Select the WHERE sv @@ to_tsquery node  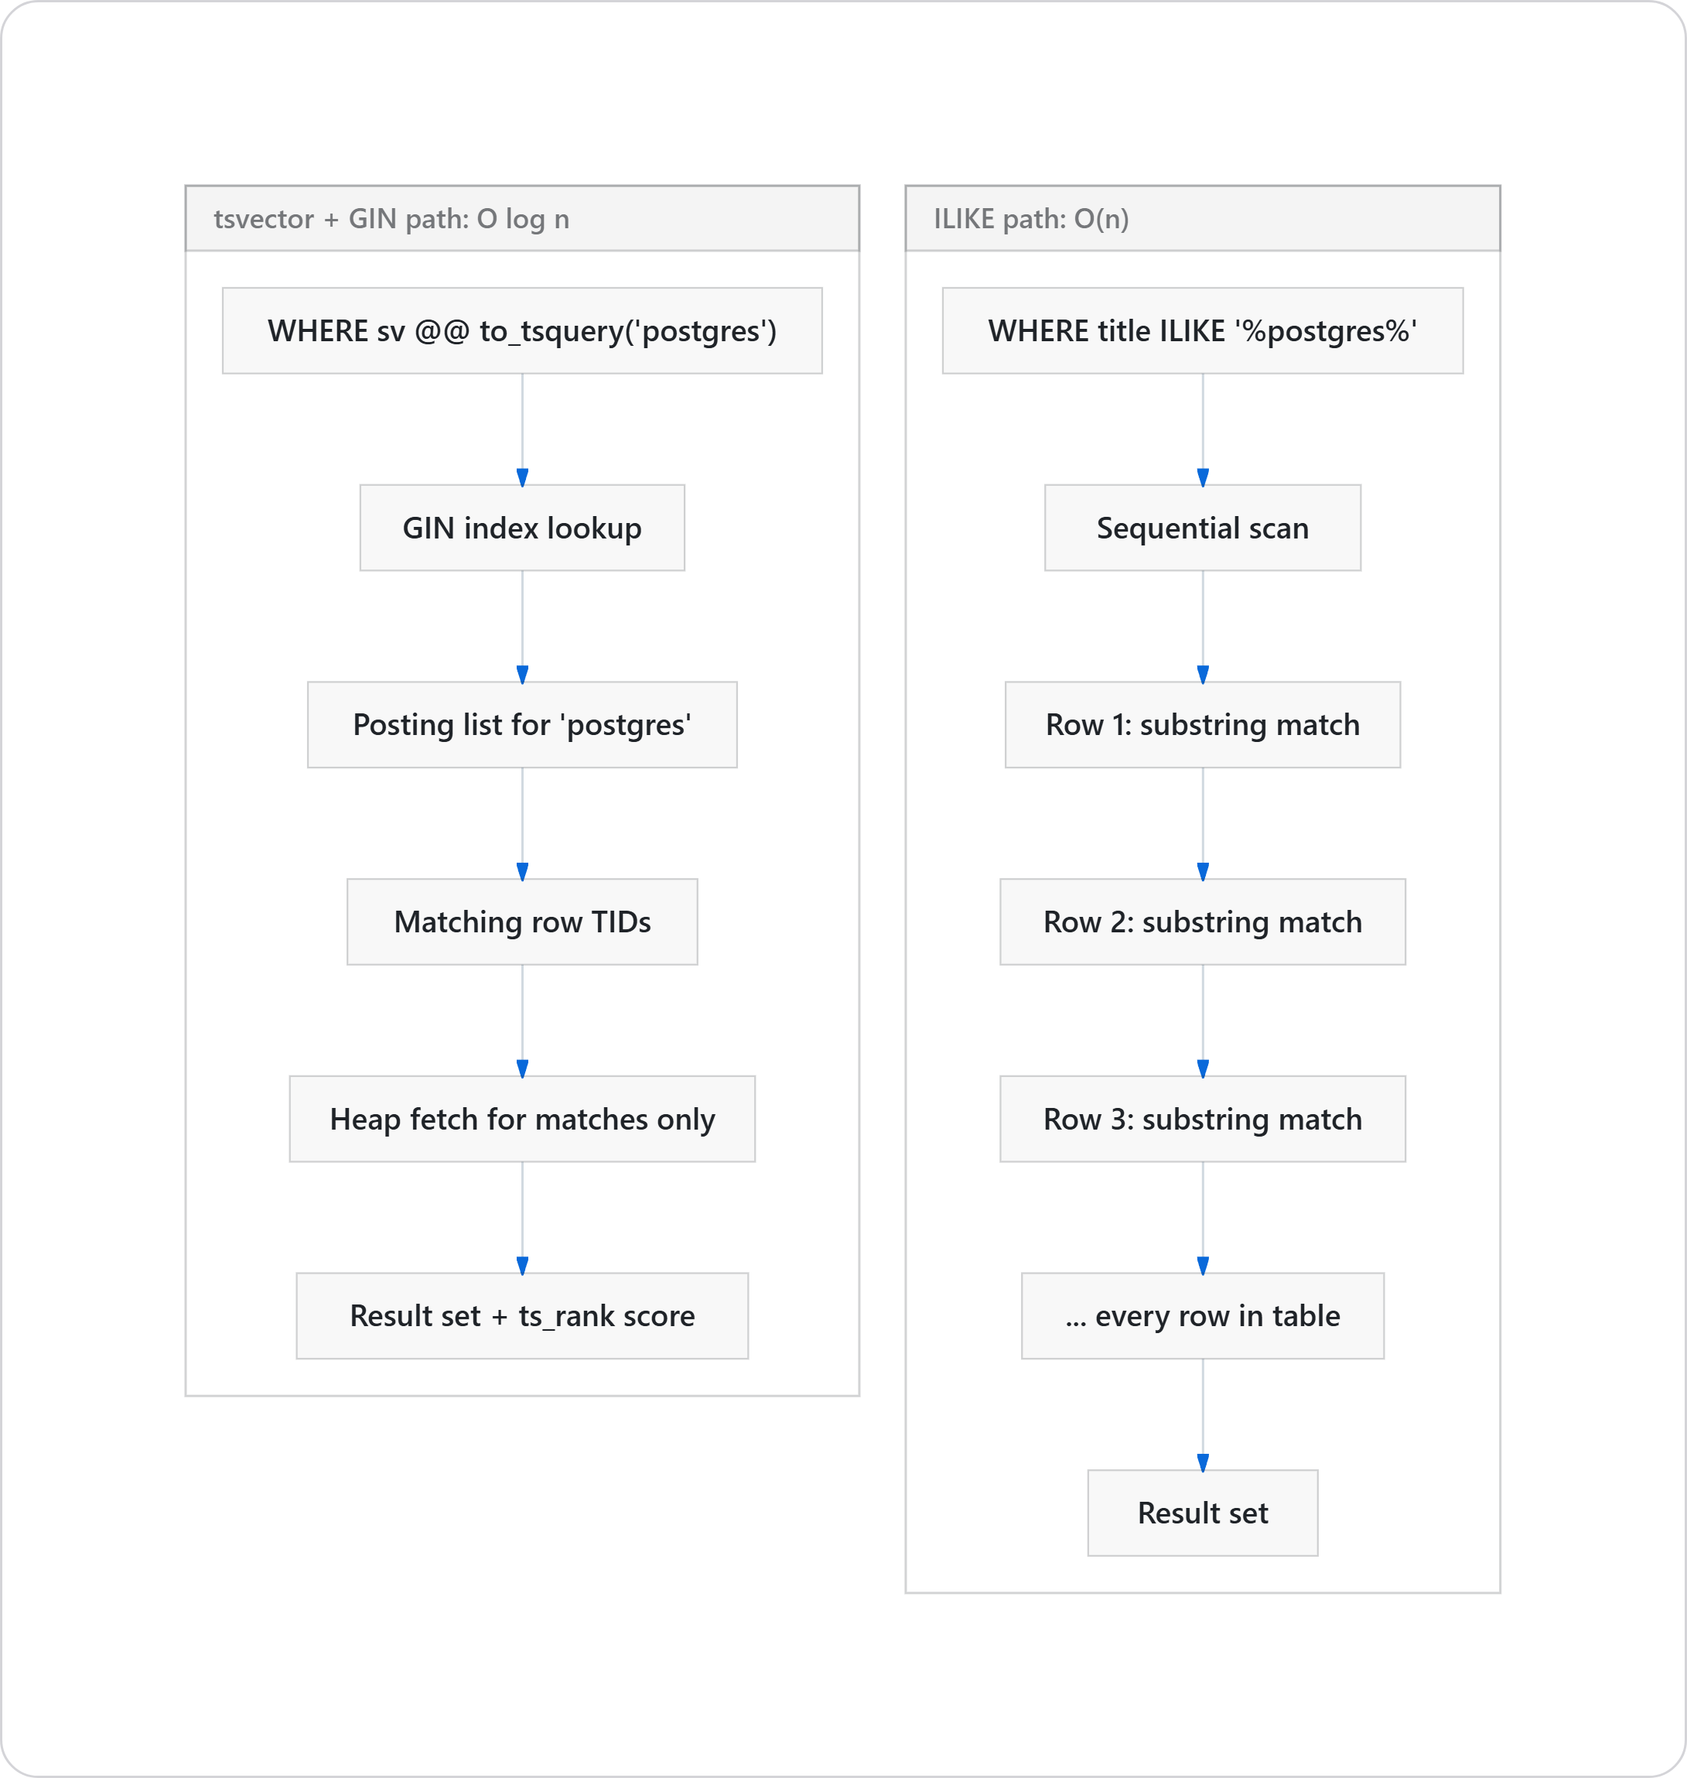(521, 331)
